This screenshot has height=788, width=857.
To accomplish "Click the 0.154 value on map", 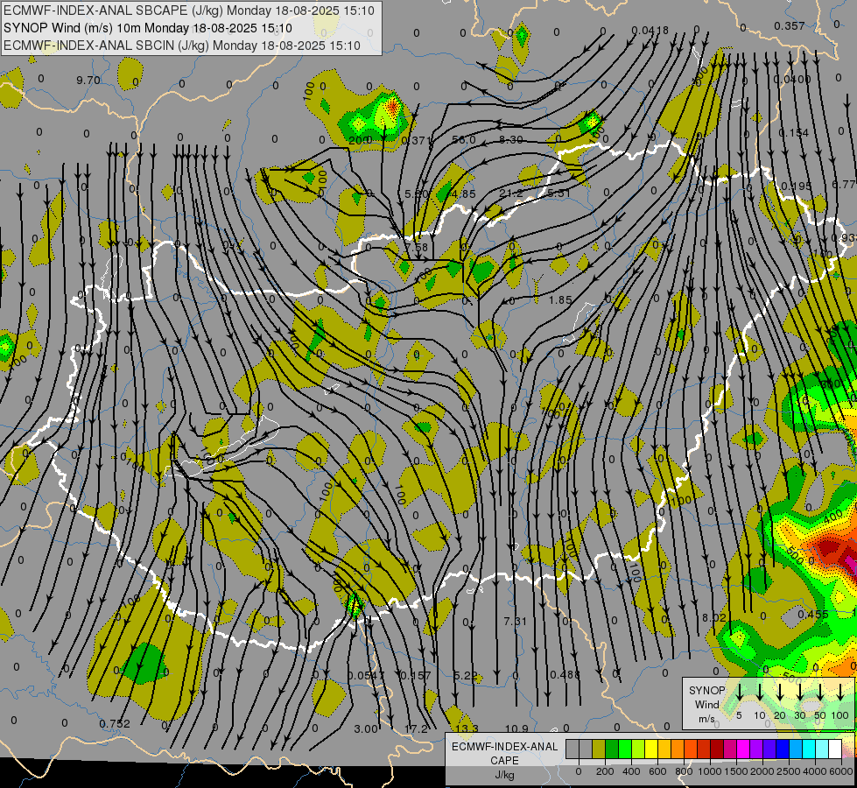I will (x=794, y=133).
